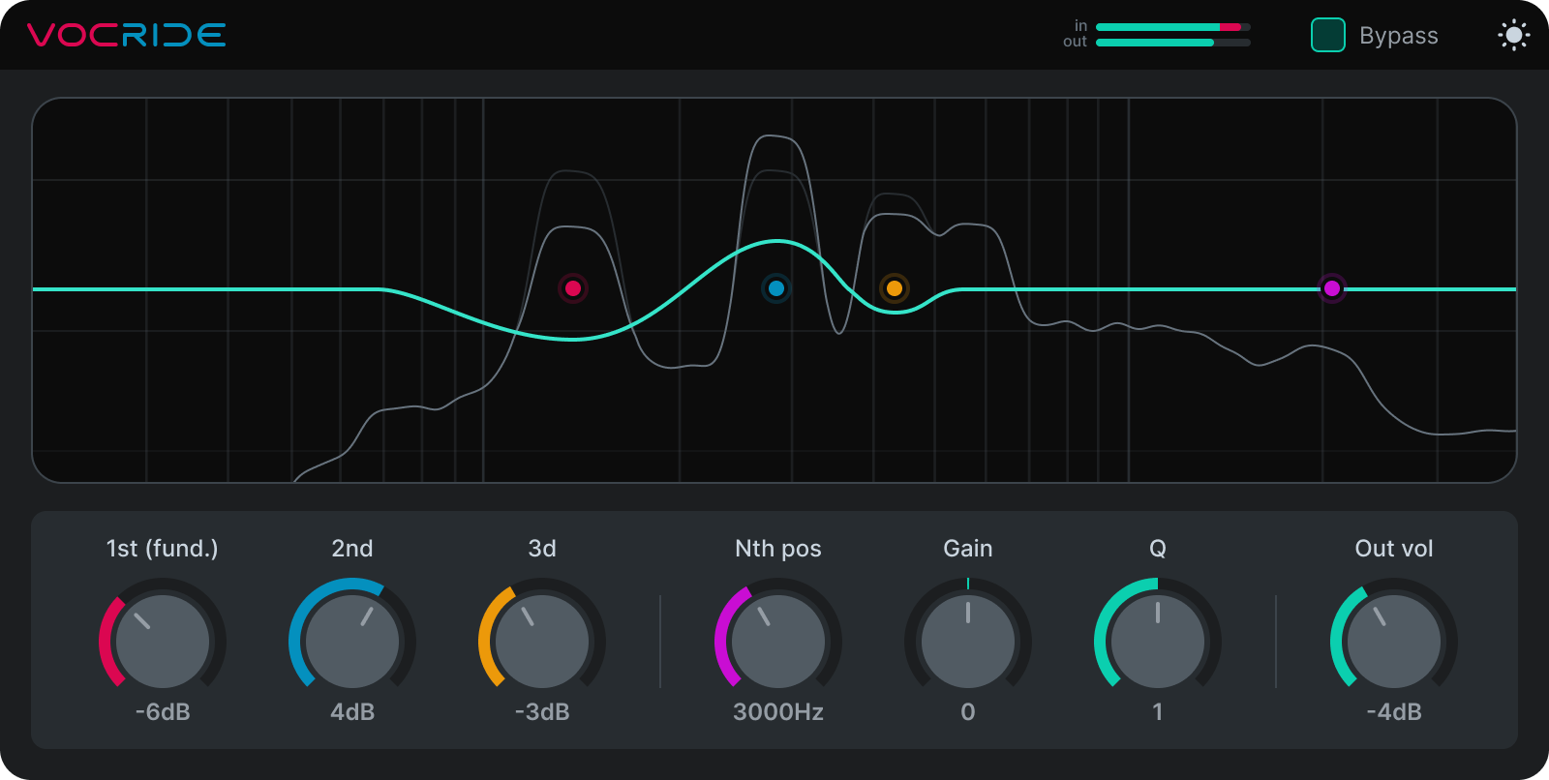Select the orange 3d harmonic EQ node
1549x780 pixels.
click(x=895, y=288)
